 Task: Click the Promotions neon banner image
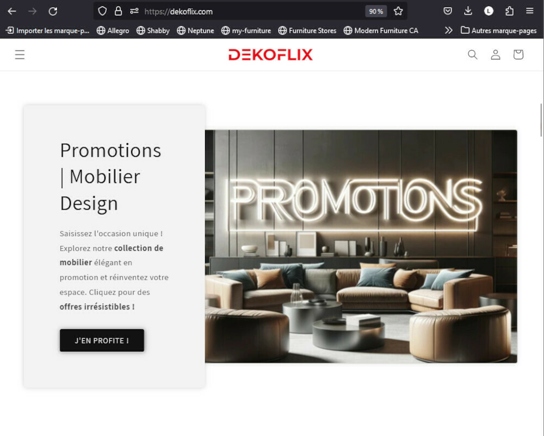tap(361, 247)
